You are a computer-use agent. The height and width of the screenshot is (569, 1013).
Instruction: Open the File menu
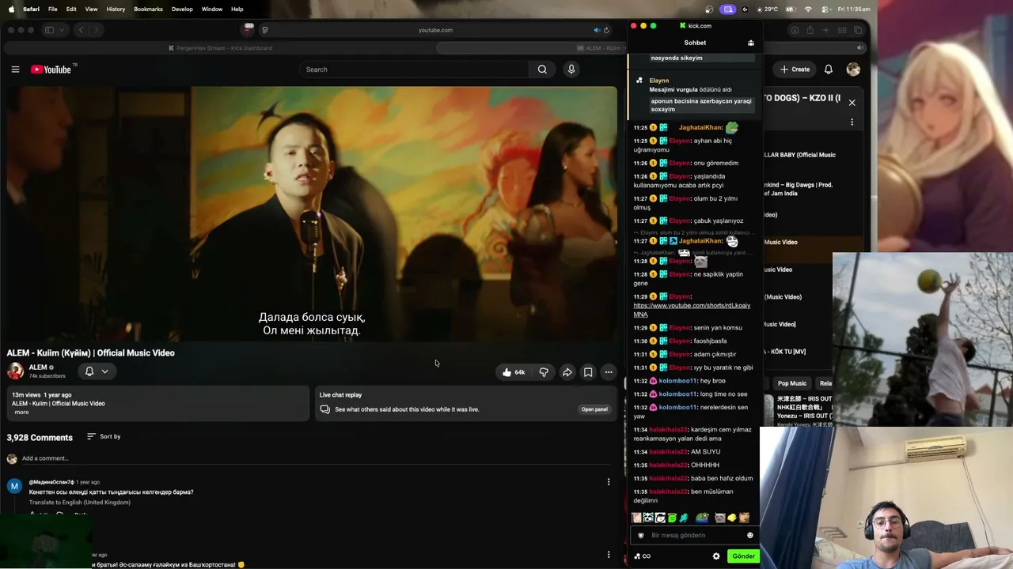[52, 9]
